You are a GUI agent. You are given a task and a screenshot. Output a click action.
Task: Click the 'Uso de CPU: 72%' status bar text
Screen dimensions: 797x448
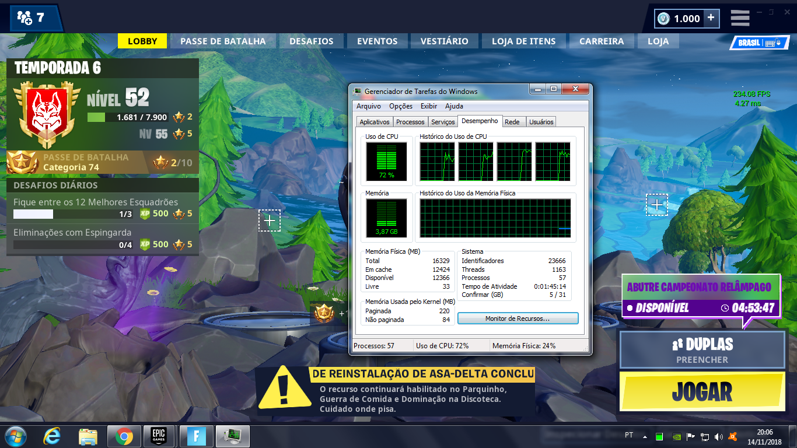442,346
